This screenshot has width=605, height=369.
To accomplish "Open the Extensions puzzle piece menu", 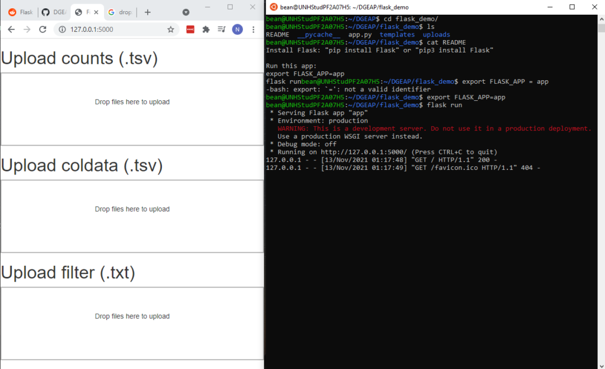I will tap(206, 29).
